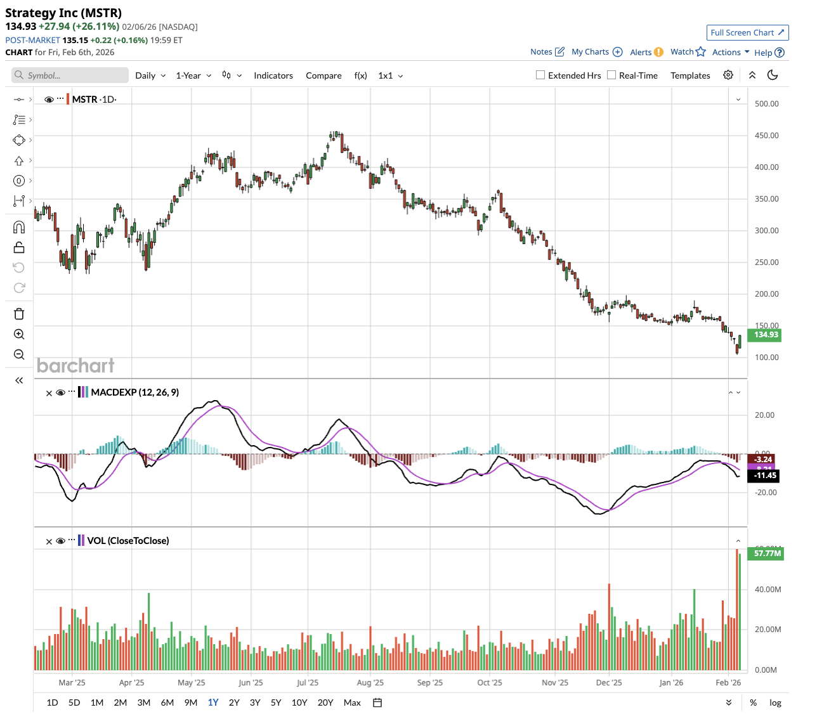Viewport: 817px width, 719px height.
Task: Focus the Symbol search field
Action: (70, 75)
